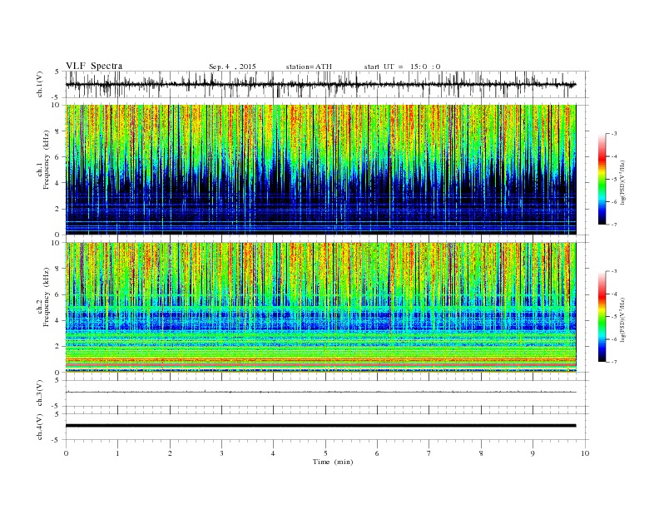Click time axis tick label "9"
Viewport: 659px width, 509px height.
click(x=533, y=453)
